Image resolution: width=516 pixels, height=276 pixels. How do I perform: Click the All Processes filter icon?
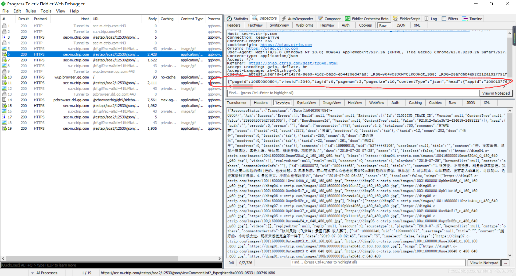click(33, 273)
